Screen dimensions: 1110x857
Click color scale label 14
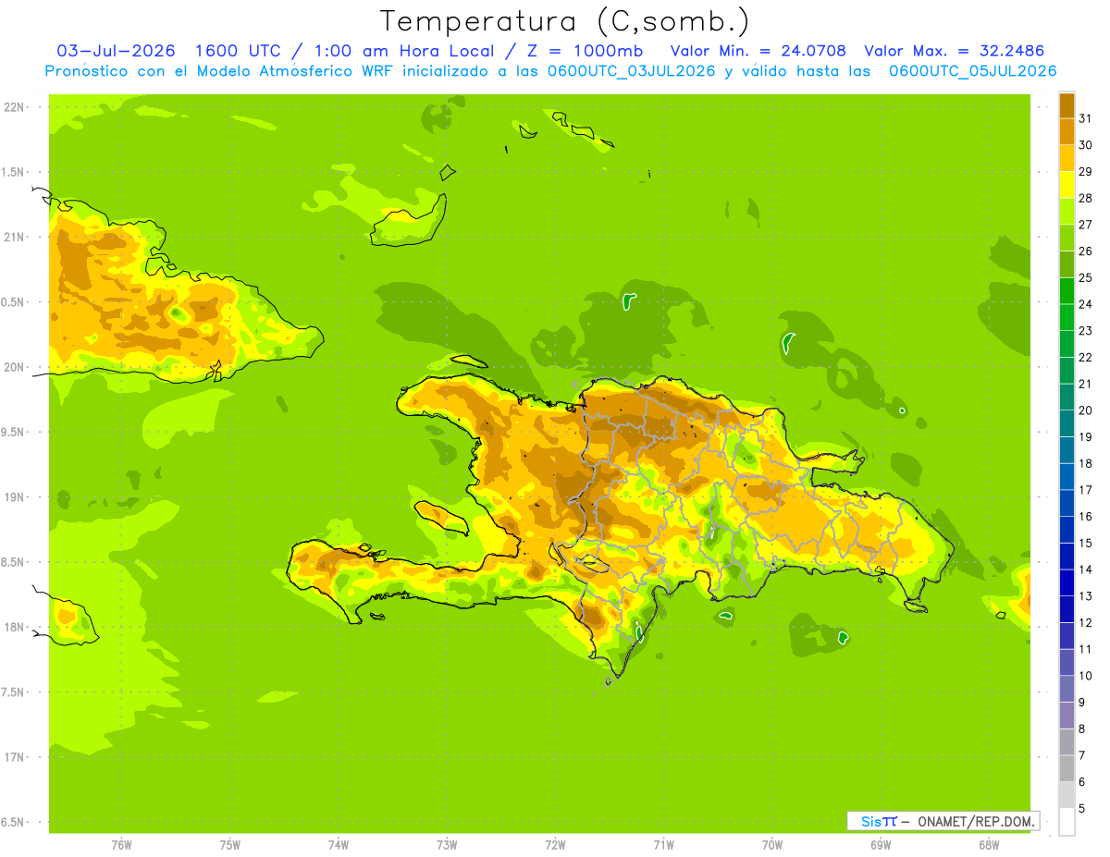[x=1086, y=569]
